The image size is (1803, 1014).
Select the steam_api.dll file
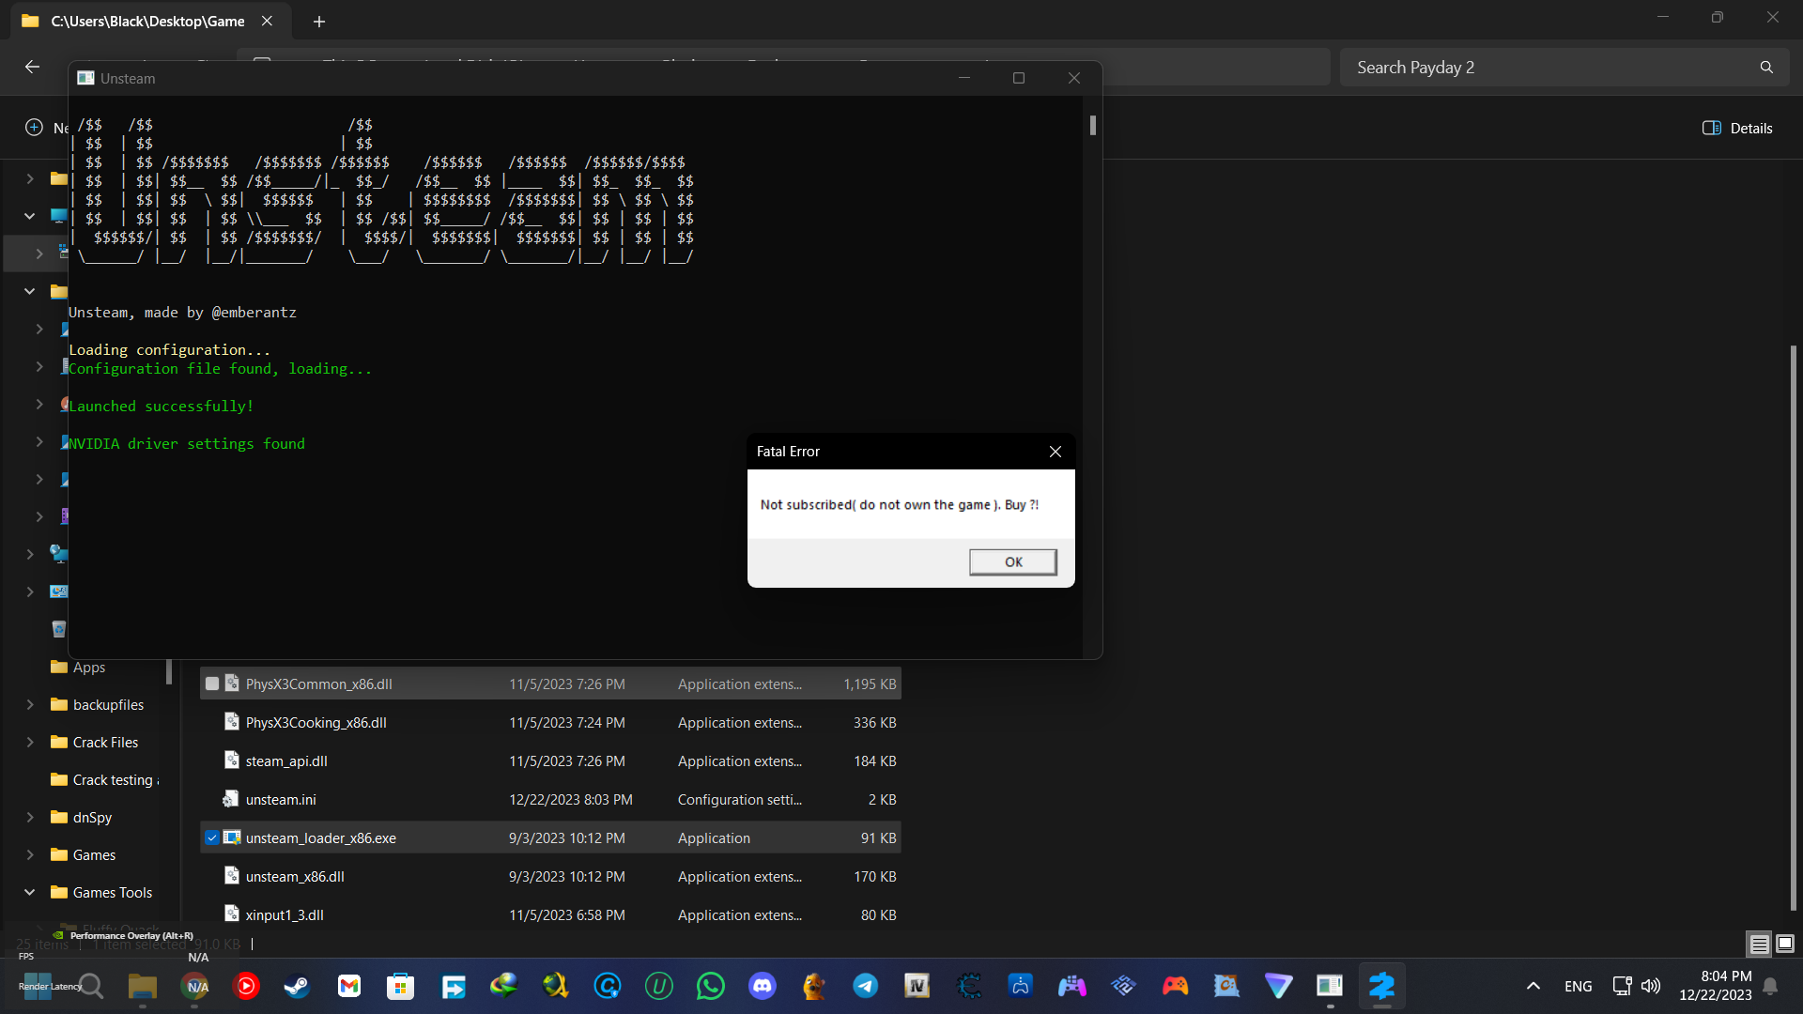tap(286, 761)
